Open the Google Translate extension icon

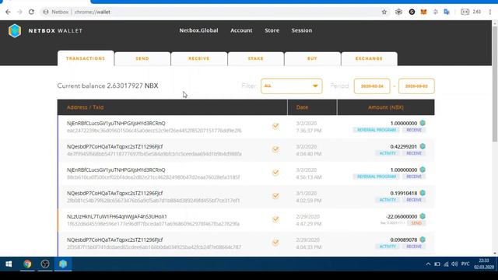447,12
